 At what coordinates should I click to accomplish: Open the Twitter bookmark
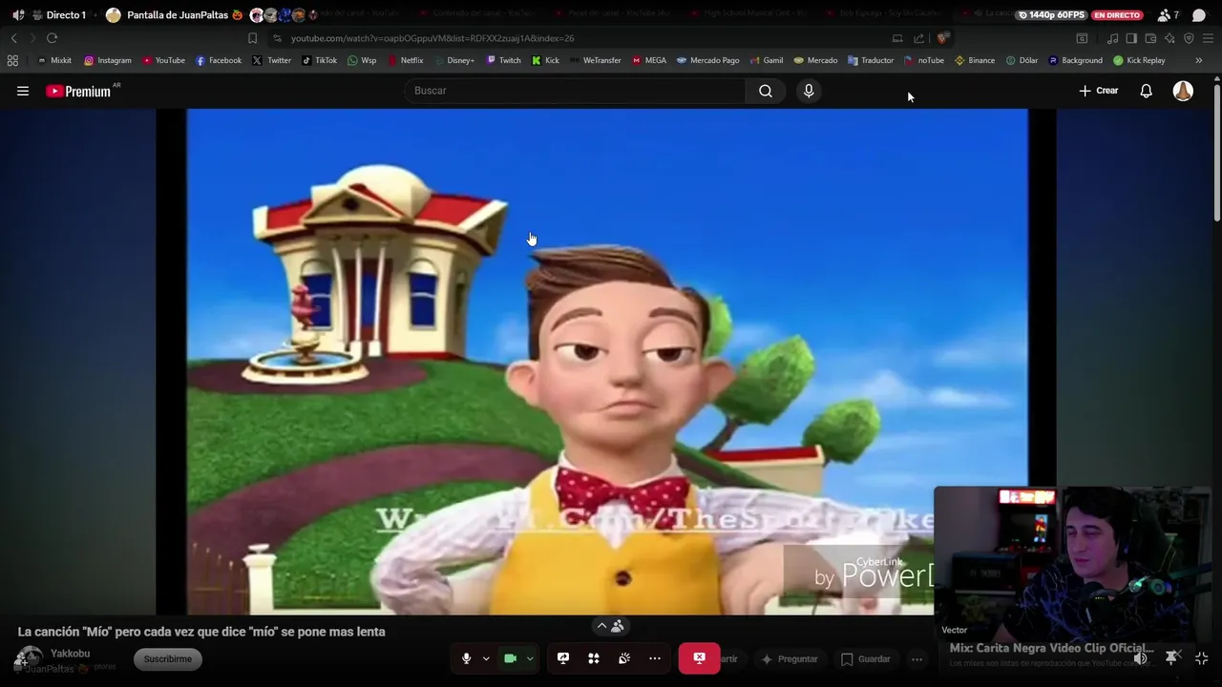click(x=271, y=60)
